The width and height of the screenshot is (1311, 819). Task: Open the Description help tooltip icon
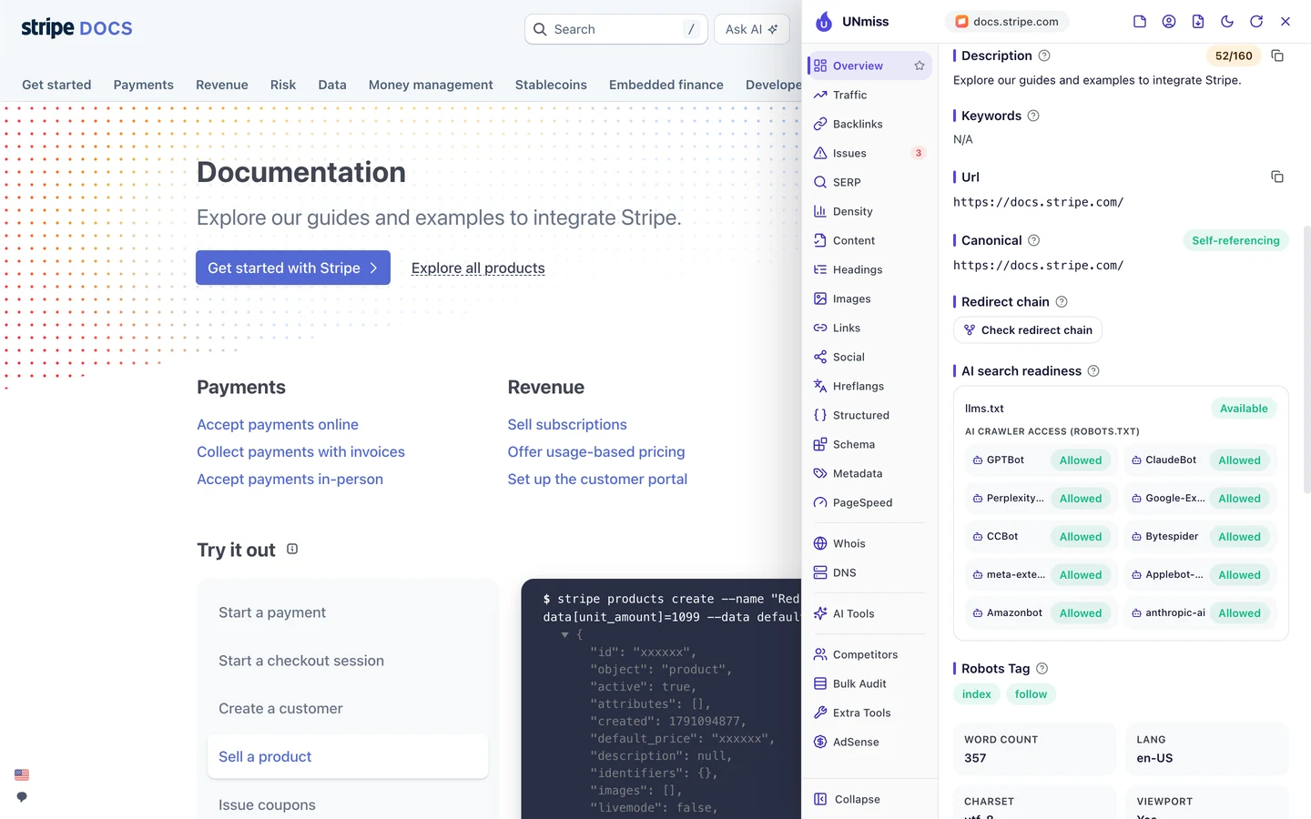tap(1044, 56)
